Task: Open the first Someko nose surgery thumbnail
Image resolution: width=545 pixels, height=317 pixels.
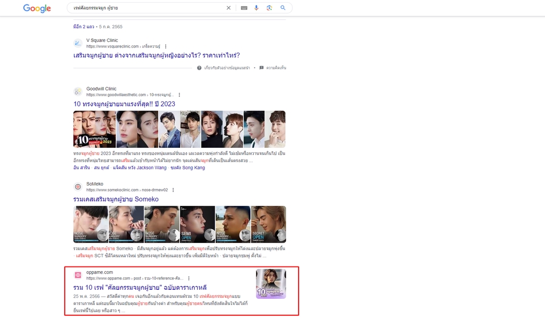Action: pos(91,225)
